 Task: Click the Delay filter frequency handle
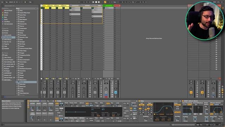click(167, 108)
